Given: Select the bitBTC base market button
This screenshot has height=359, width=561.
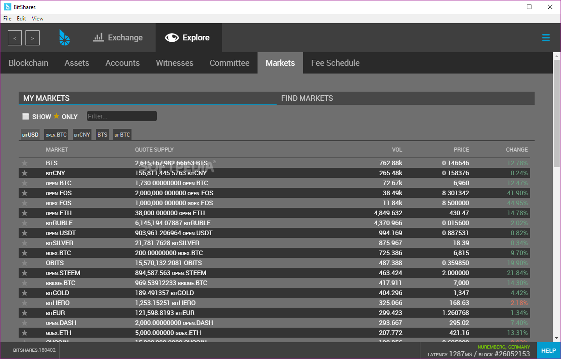Looking at the screenshot, I should click(x=122, y=135).
